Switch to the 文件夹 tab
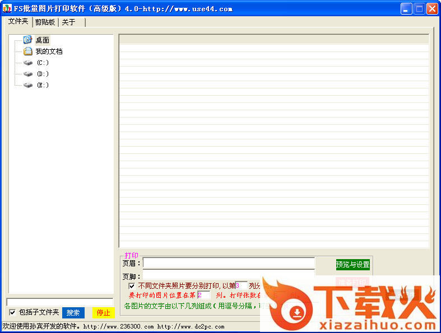 click(x=18, y=21)
